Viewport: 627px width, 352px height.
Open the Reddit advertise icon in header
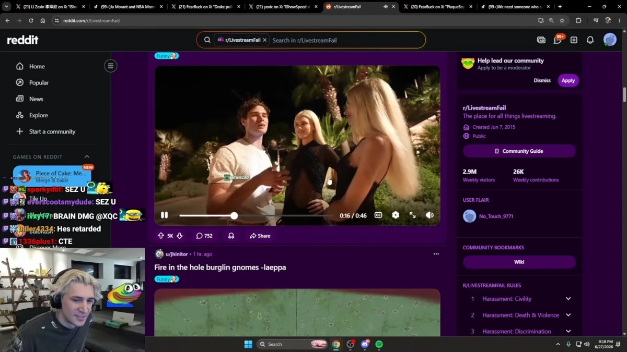pyautogui.click(x=541, y=40)
